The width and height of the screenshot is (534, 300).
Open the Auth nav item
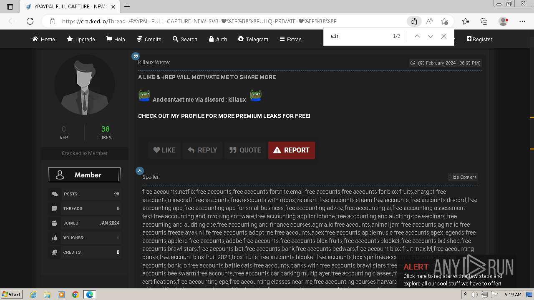(218, 39)
